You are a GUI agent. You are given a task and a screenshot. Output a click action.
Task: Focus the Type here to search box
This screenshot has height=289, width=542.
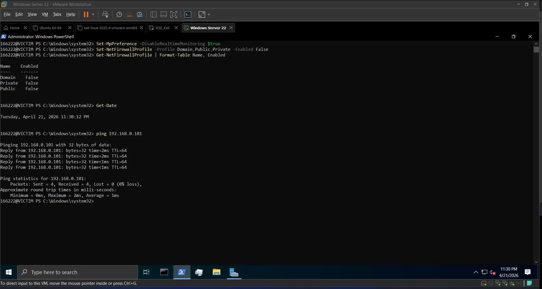coord(78,272)
